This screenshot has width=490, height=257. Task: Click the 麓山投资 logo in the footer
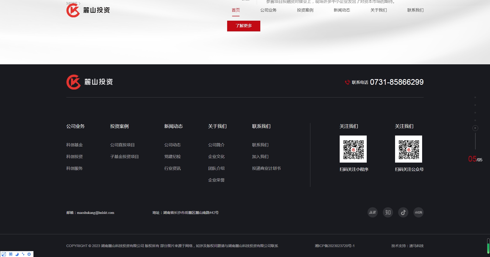(89, 82)
